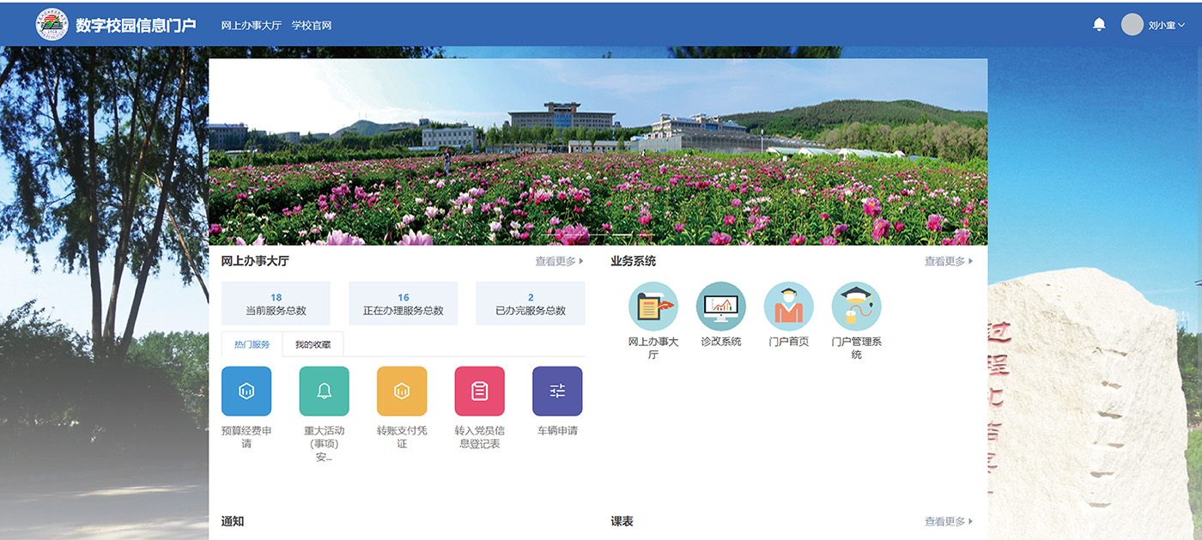1202x540 pixels.
Task: Click the 当前服务总数 statistic card
Action: point(276,304)
